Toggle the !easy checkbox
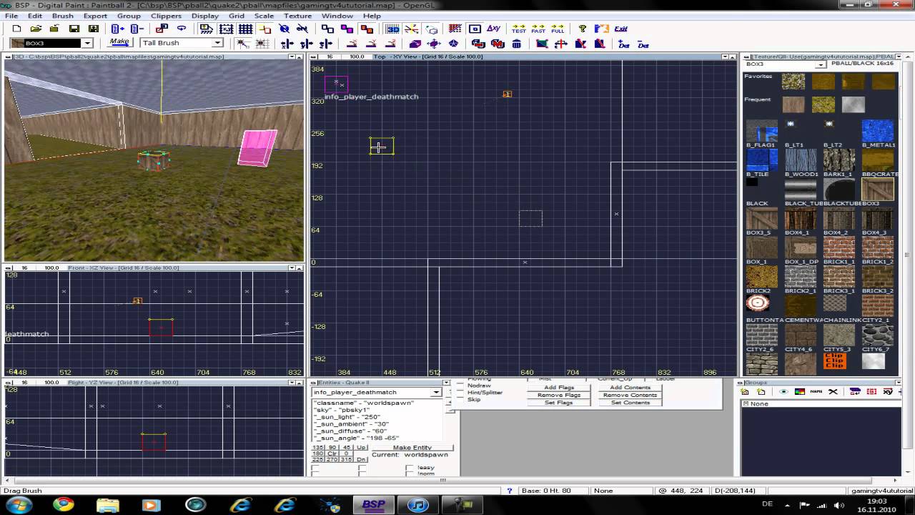 [x=410, y=468]
